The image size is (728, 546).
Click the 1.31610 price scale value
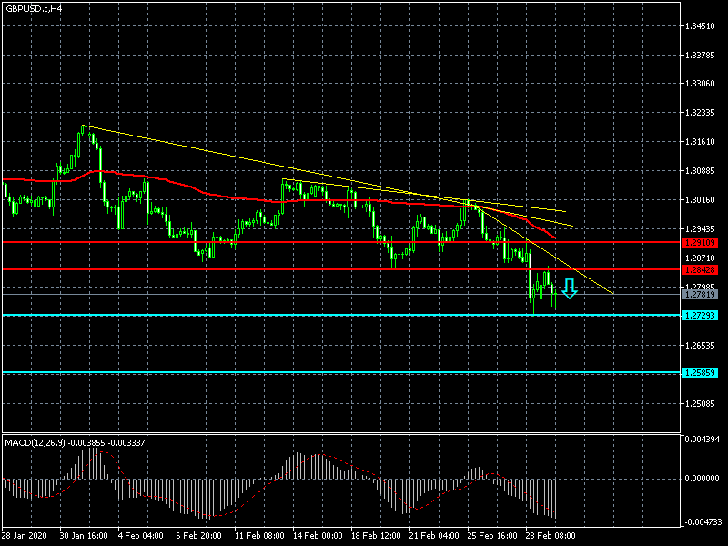tap(700, 142)
